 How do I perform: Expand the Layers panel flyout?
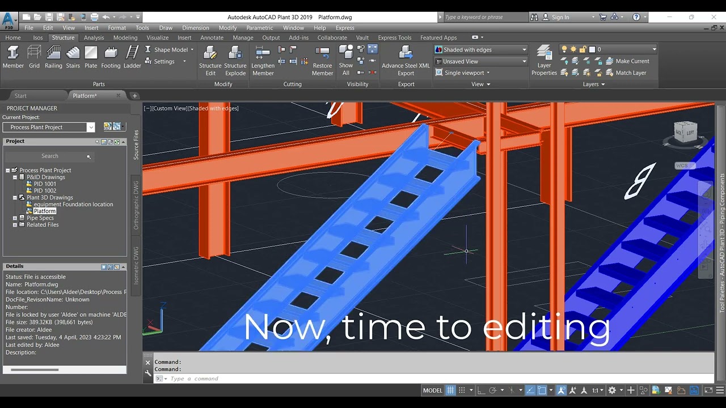pyautogui.click(x=594, y=84)
